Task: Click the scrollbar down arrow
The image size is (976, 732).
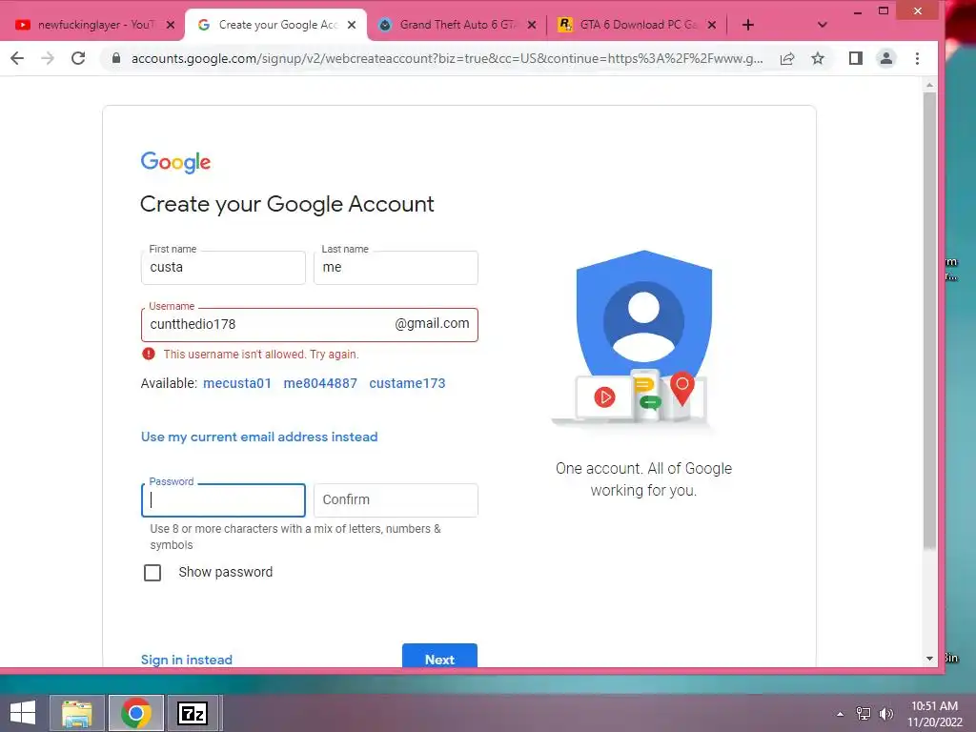Action: pyautogui.click(x=929, y=658)
